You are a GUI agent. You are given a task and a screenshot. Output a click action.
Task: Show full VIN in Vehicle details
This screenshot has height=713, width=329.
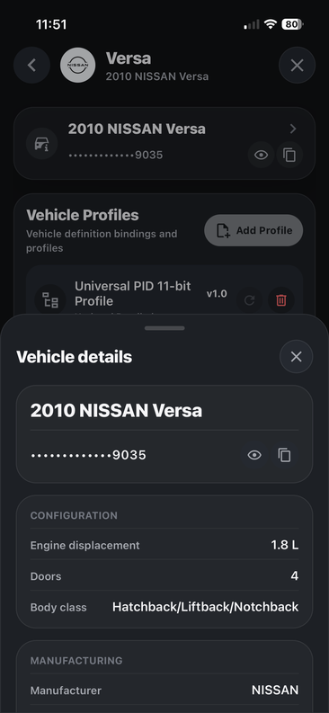point(254,455)
